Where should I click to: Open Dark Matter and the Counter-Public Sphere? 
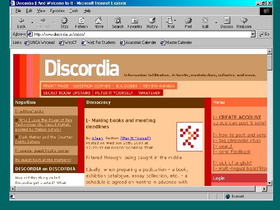[x=44, y=139]
